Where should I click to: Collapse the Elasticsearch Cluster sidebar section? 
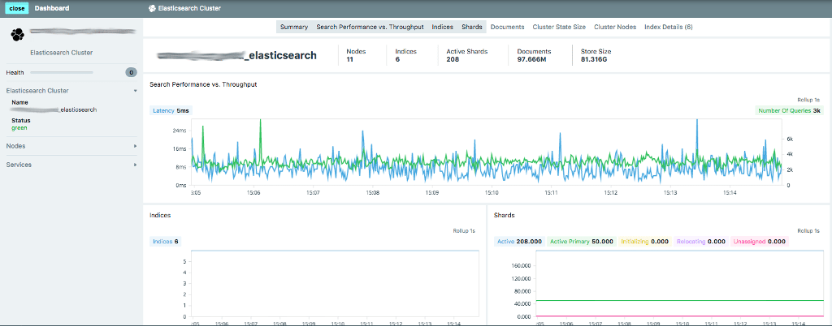(135, 91)
